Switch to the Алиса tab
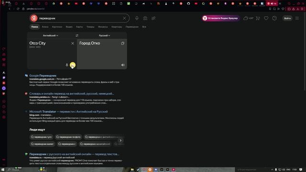Image resolution: width=306 pixels, height=172 pixels. pos(45,27)
